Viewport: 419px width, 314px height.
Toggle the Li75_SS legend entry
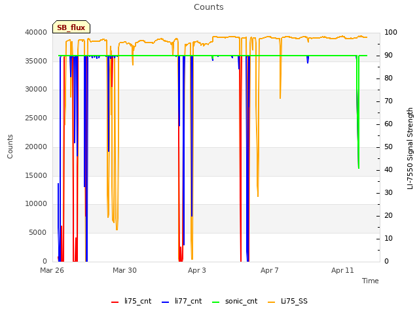[287, 301]
